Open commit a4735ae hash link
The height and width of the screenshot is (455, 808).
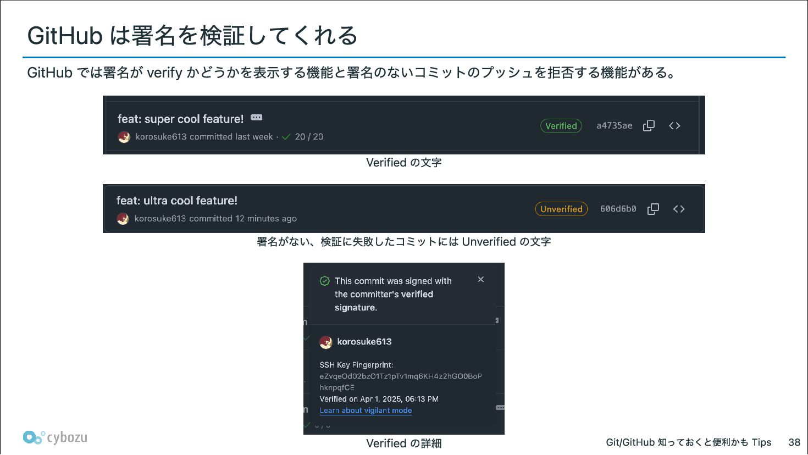point(614,126)
